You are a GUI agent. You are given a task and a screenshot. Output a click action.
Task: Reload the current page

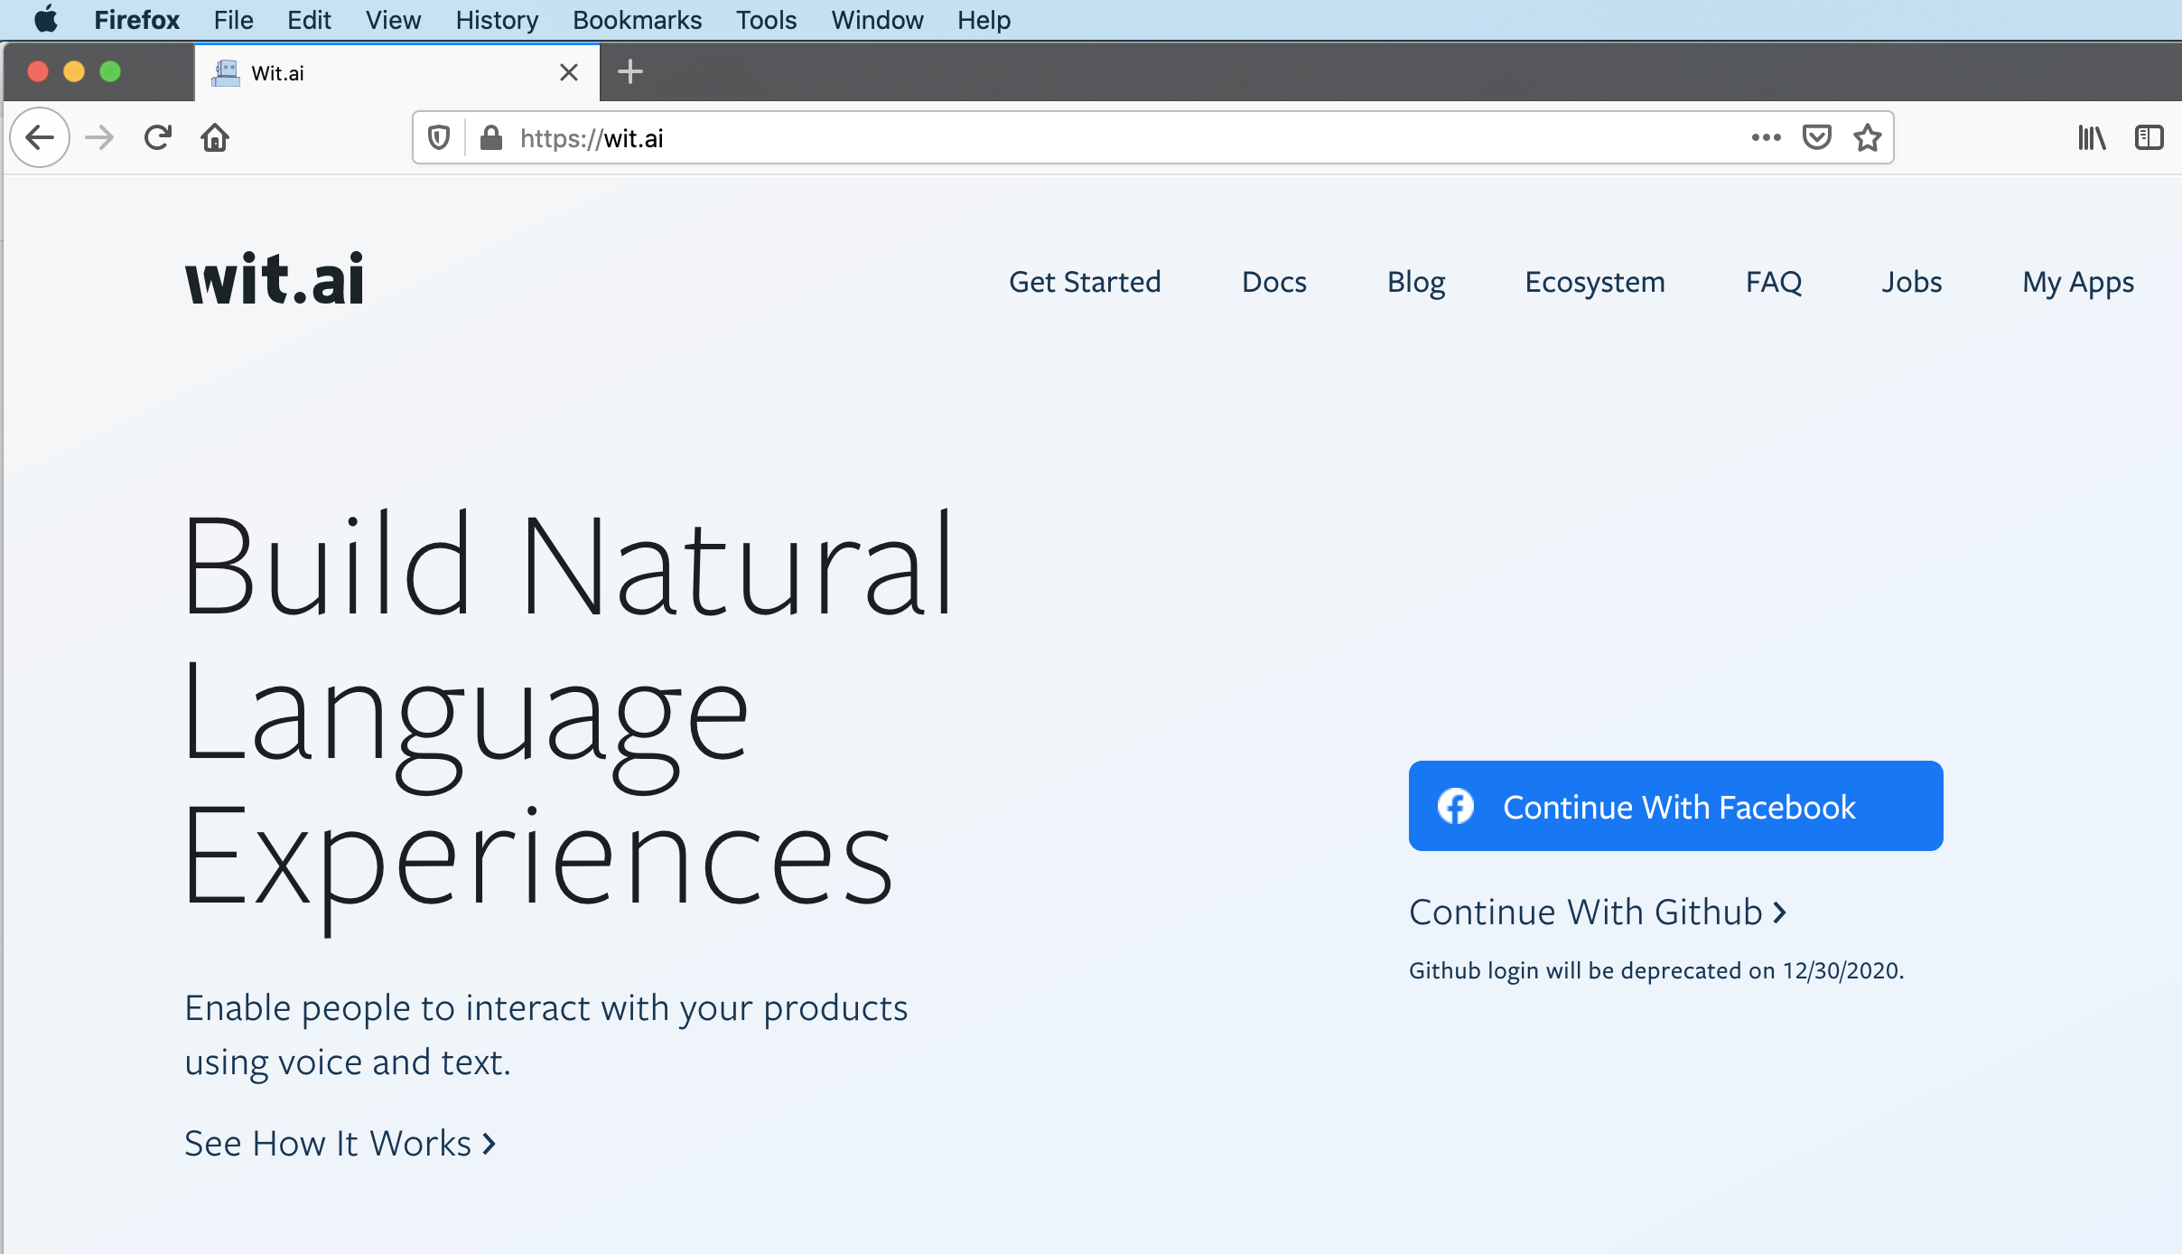(x=157, y=137)
